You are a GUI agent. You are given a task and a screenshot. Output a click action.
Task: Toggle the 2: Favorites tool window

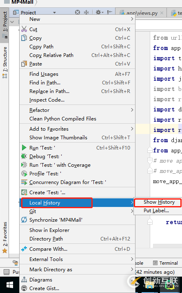click(4, 237)
